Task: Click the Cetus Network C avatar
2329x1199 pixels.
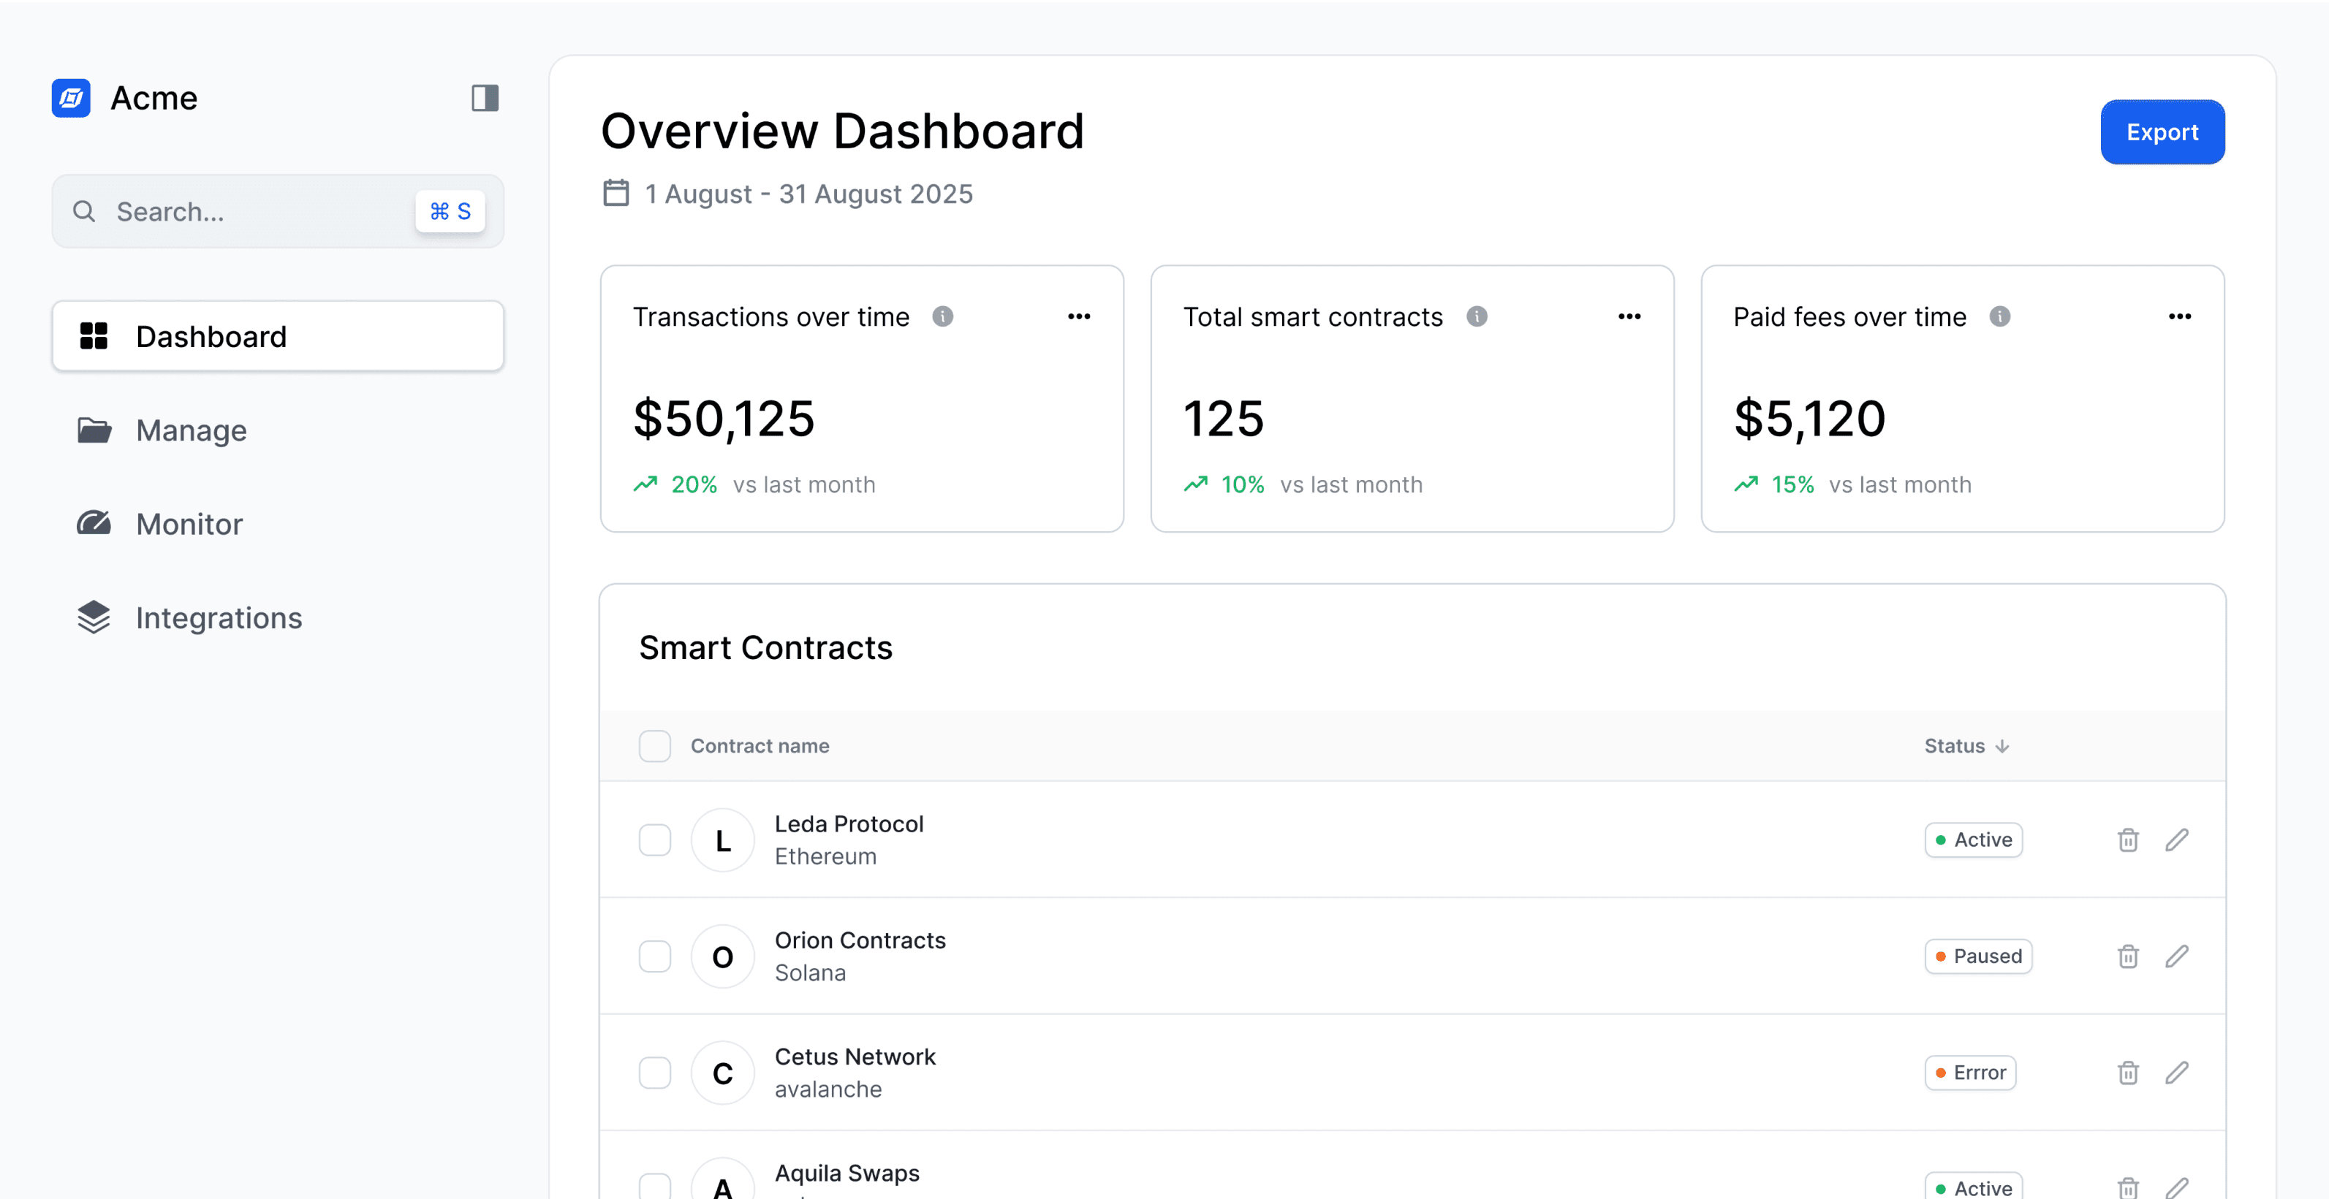Action: coord(722,1073)
